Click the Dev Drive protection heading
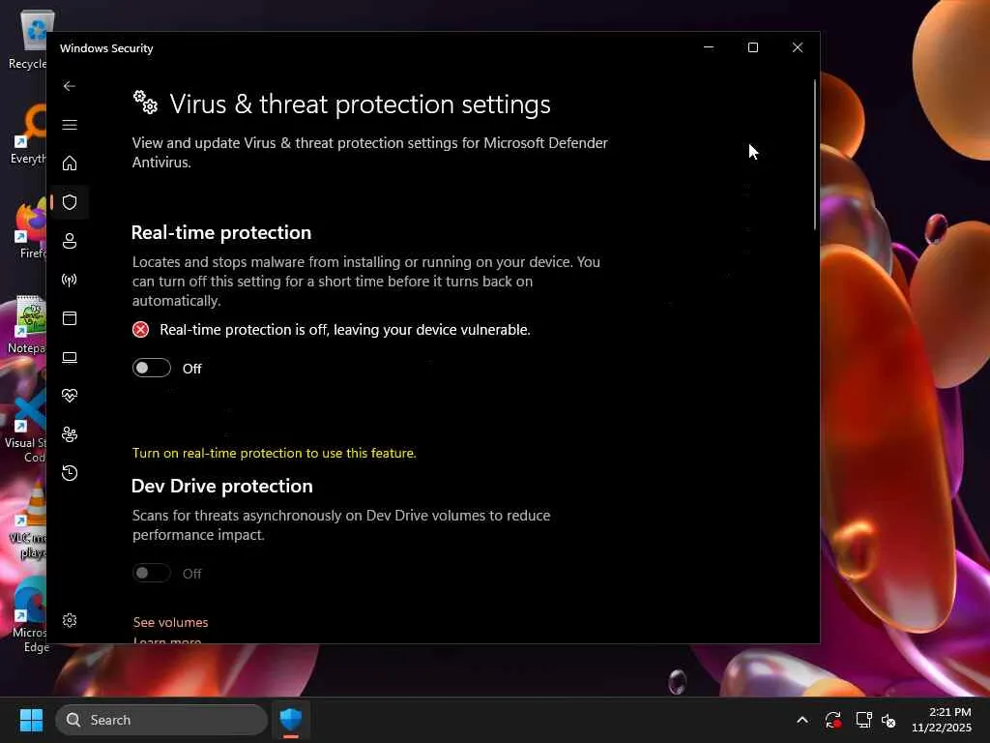The width and height of the screenshot is (990, 743). point(221,486)
